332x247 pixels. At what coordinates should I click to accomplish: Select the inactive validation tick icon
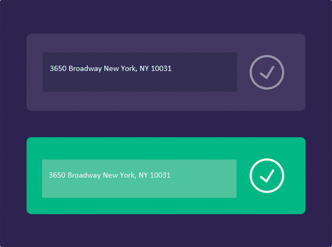[267, 72]
